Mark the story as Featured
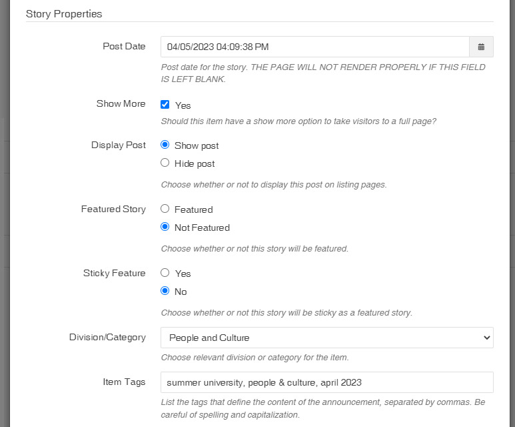This screenshot has width=515, height=427. tap(165, 209)
